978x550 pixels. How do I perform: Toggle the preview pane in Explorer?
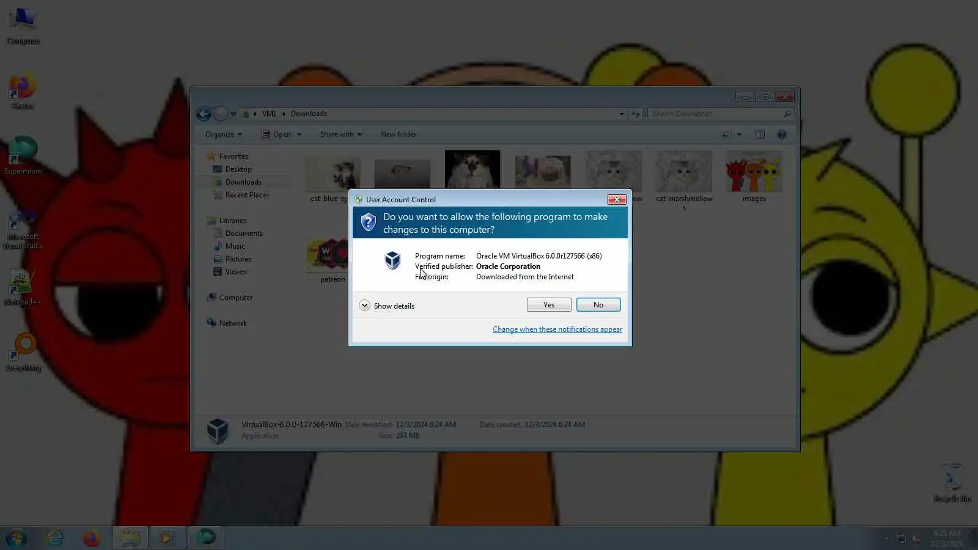tap(760, 134)
